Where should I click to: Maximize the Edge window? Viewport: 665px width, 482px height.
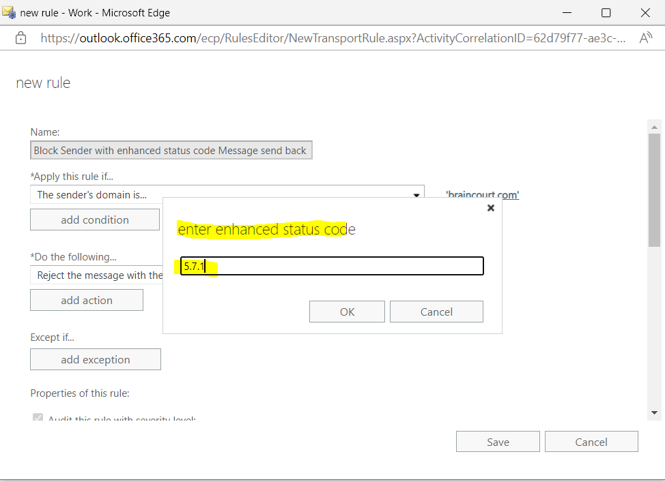pyautogui.click(x=606, y=13)
